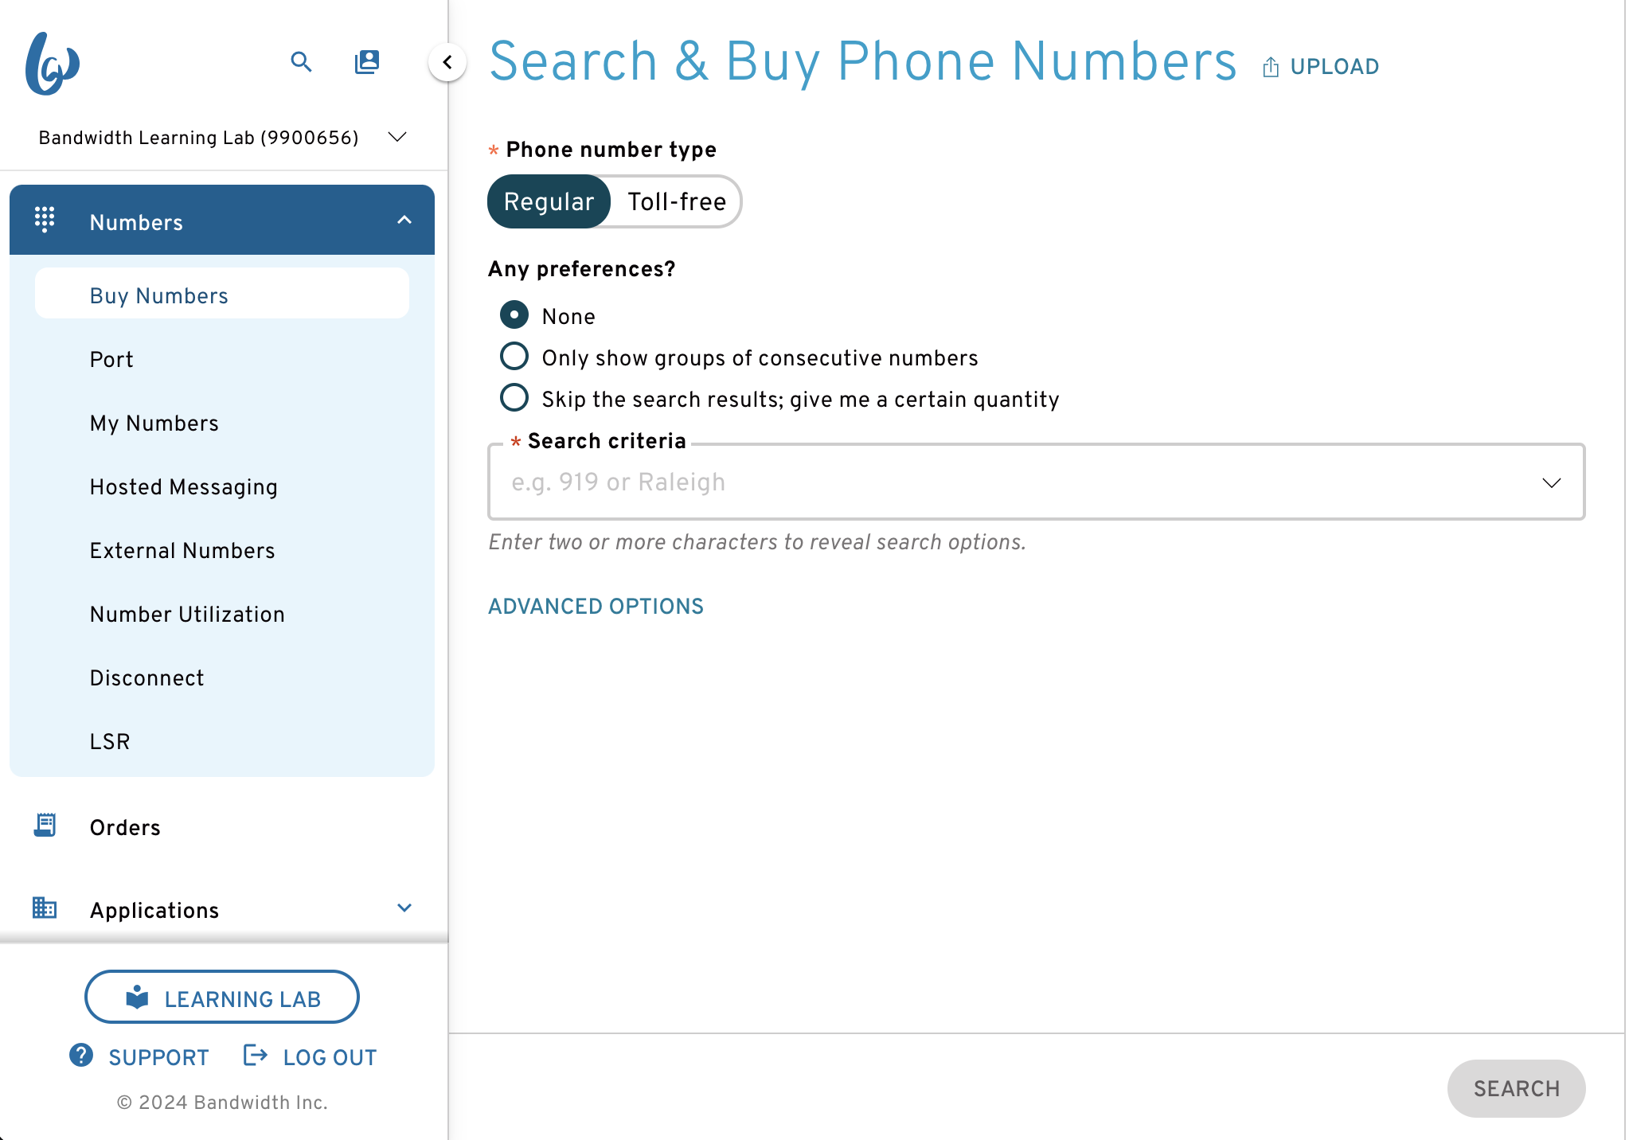This screenshot has width=1629, height=1140.
Task: Open Hosted Messaging menu item
Action: [x=222, y=487]
